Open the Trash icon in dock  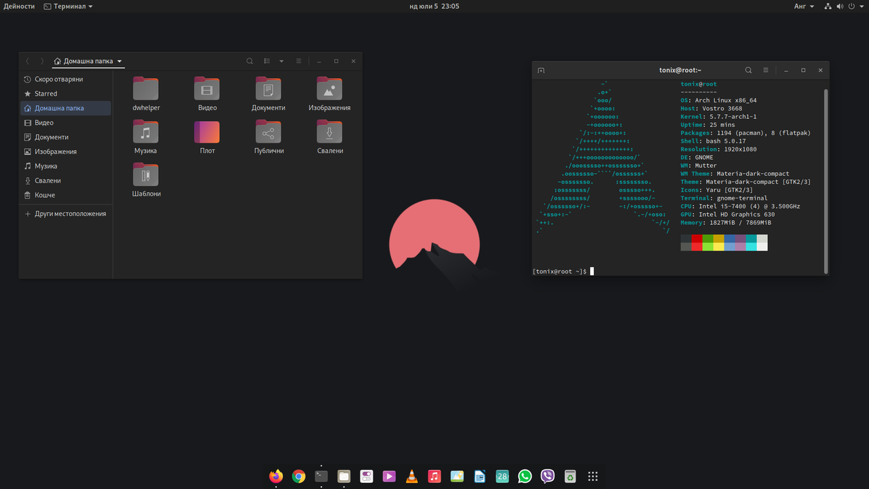[x=570, y=476]
